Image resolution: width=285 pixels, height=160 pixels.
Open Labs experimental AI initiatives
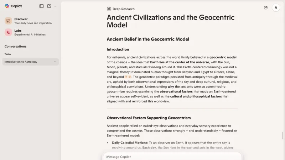[x=31, y=32]
